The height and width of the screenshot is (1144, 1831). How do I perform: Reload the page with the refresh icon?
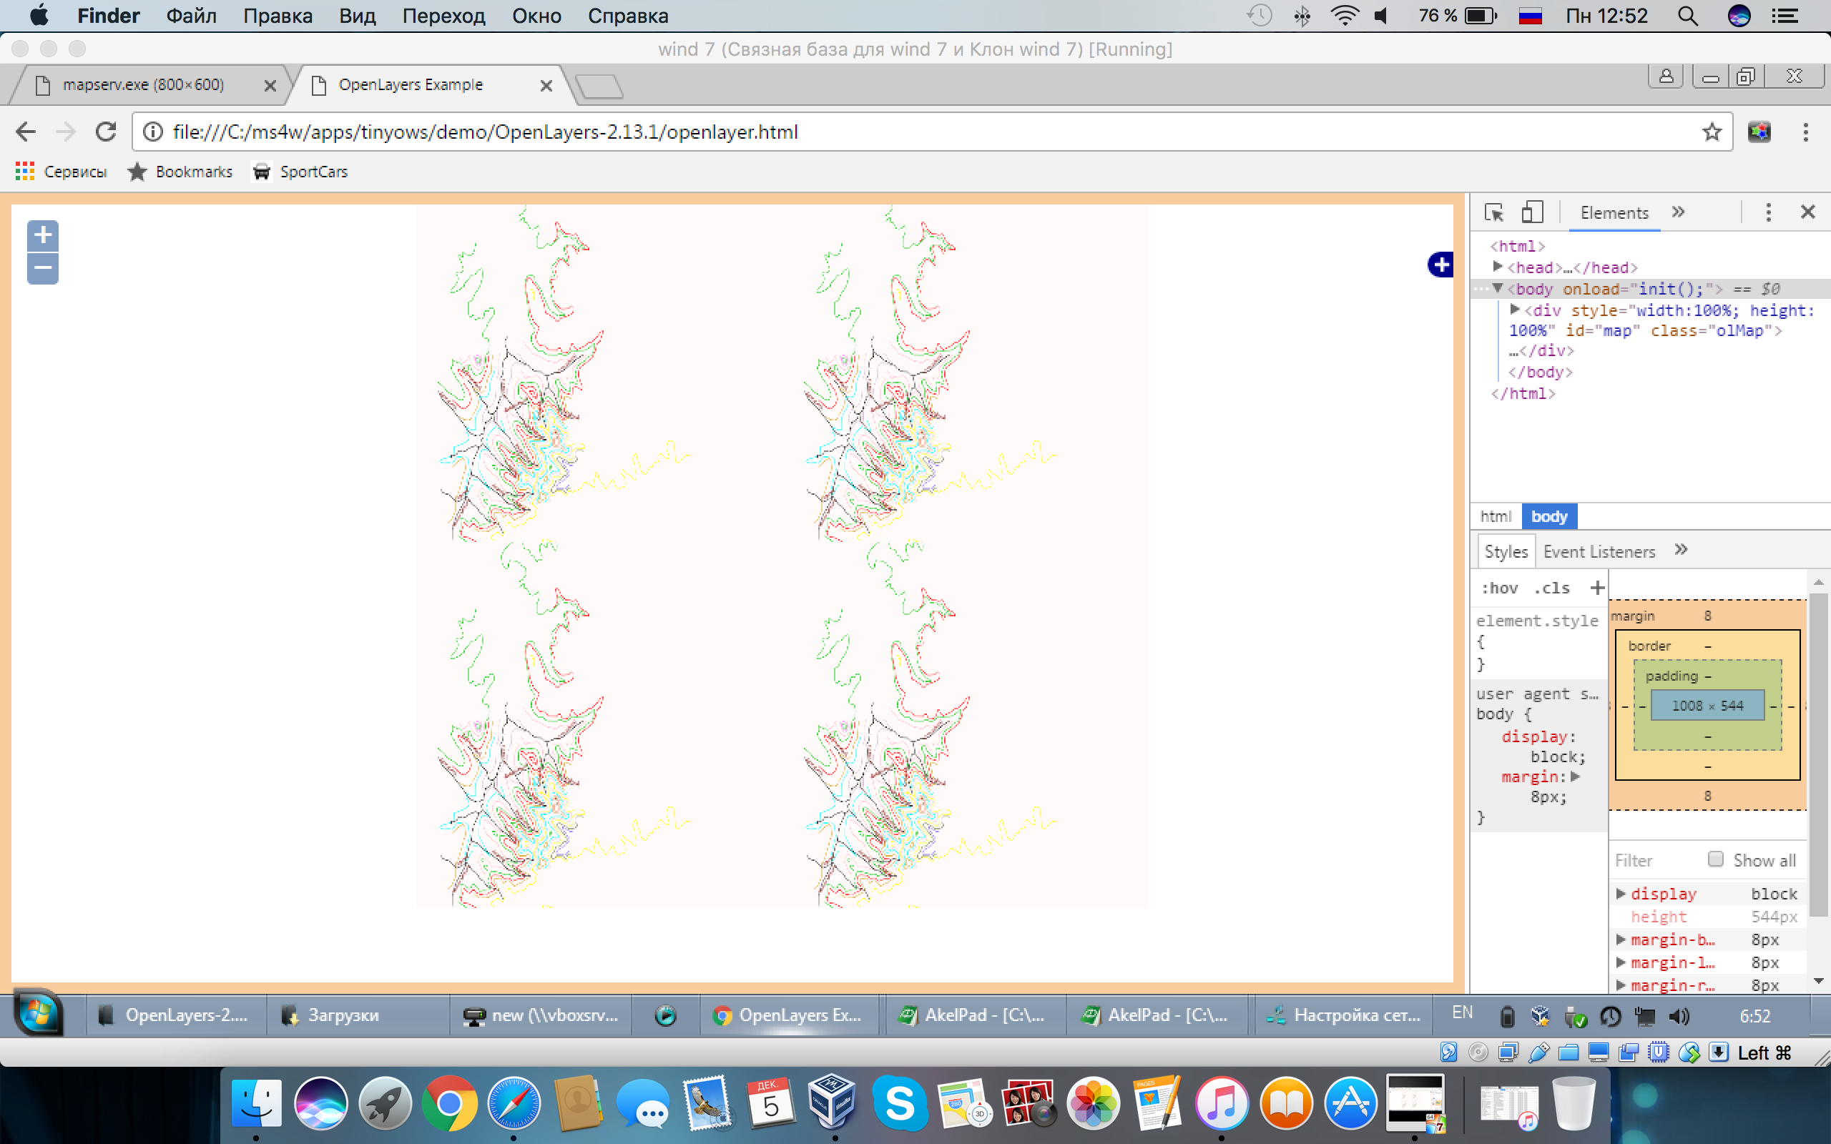coord(106,132)
